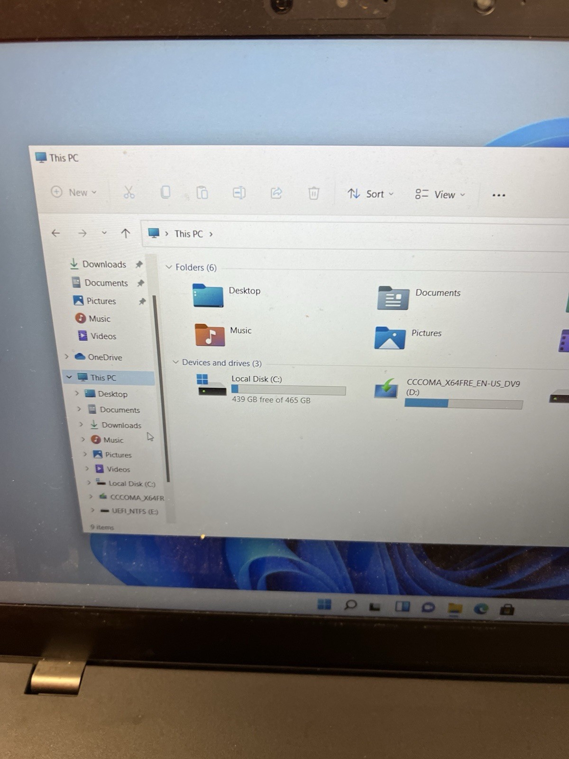
Task: Click the Copy icon in toolbar
Action: click(x=165, y=192)
